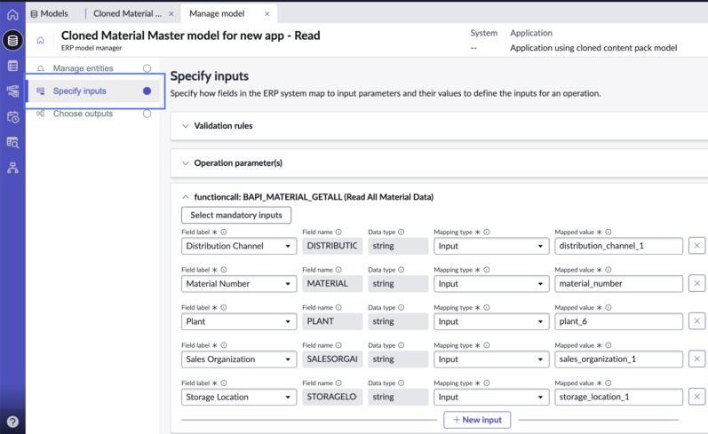Screen dimensions: 708x434
Task: Open Mapping type dropdown for Plant row
Action: click(491, 321)
